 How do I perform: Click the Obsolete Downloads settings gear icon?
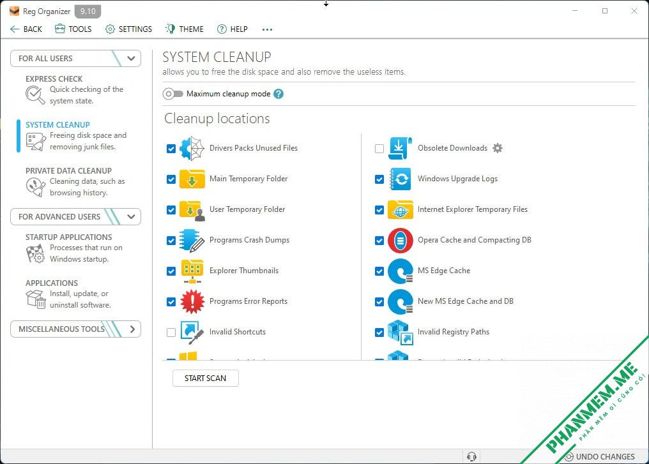click(498, 148)
